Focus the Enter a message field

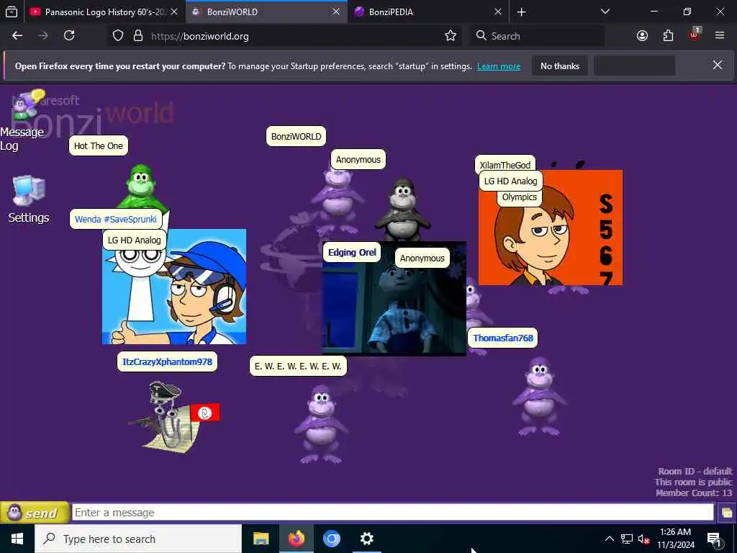[392, 512]
